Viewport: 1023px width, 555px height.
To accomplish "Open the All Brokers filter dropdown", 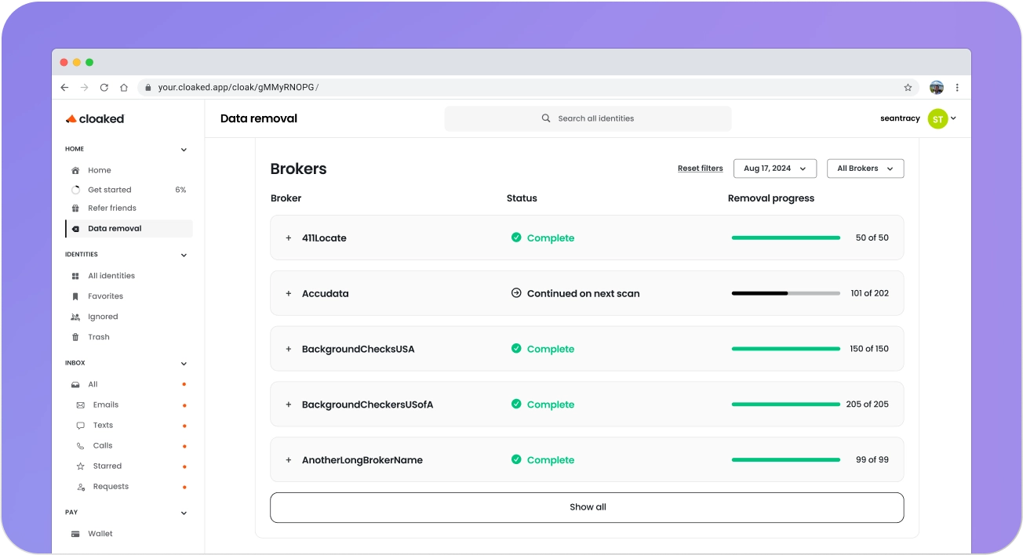I will [x=865, y=168].
